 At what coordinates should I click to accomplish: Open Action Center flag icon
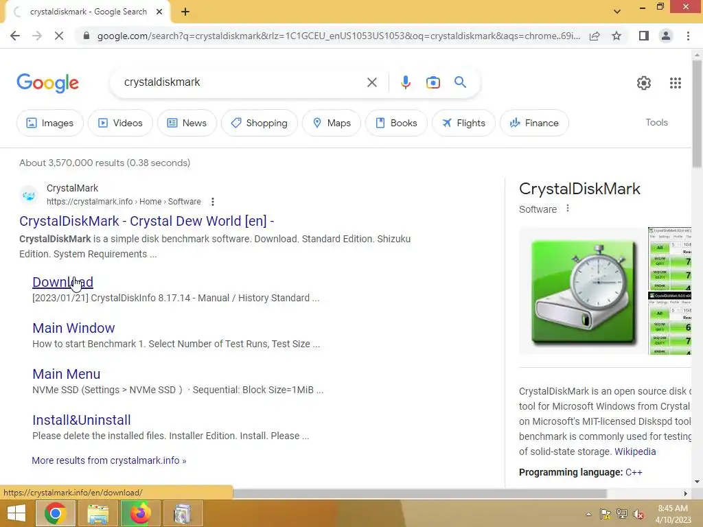[x=605, y=514]
